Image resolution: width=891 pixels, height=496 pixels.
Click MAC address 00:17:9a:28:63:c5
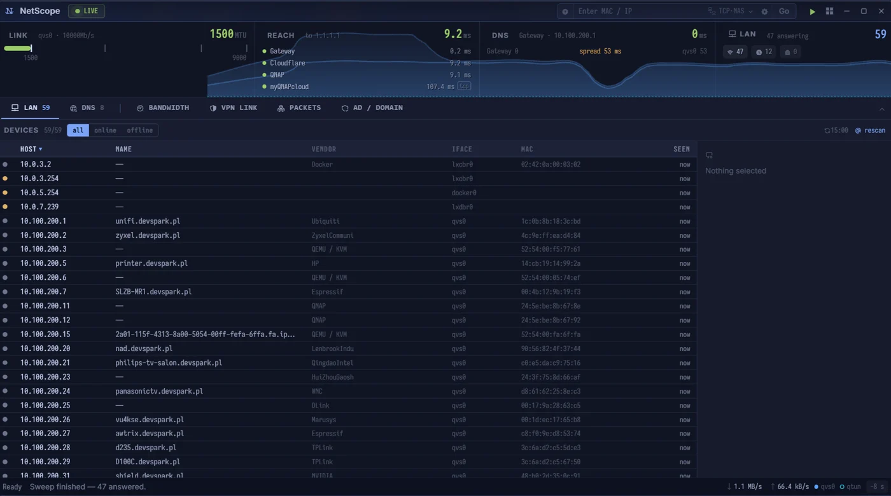pyautogui.click(x=551, y=405)
